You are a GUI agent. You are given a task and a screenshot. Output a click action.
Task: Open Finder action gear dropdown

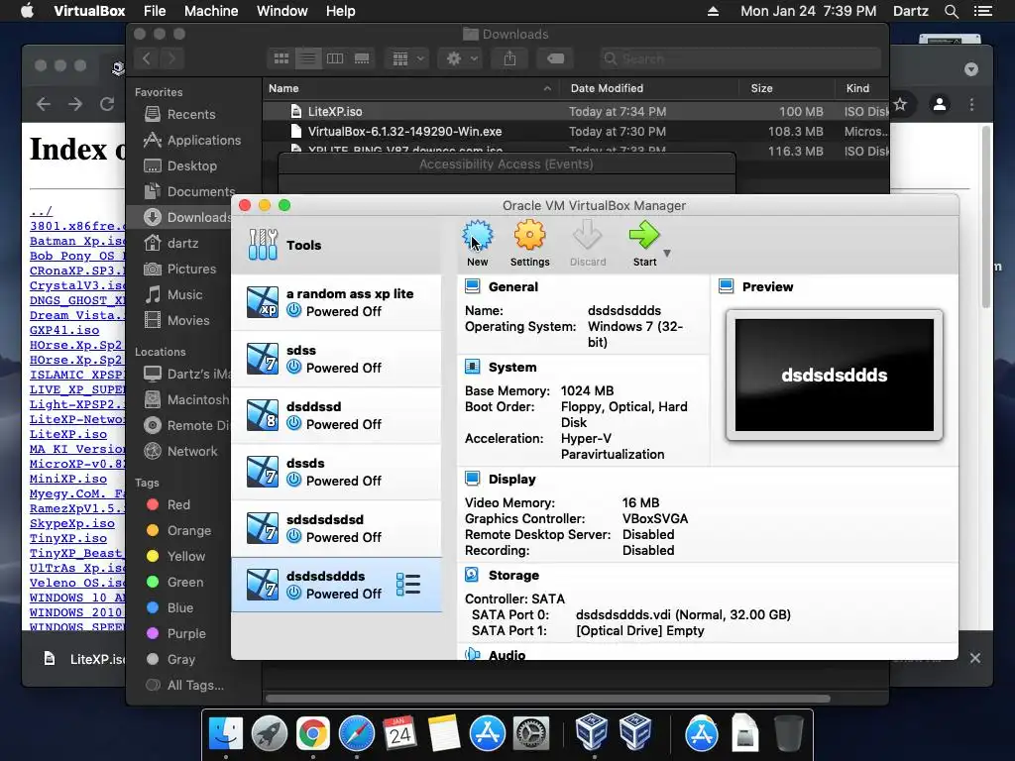[x=461, y=58]
